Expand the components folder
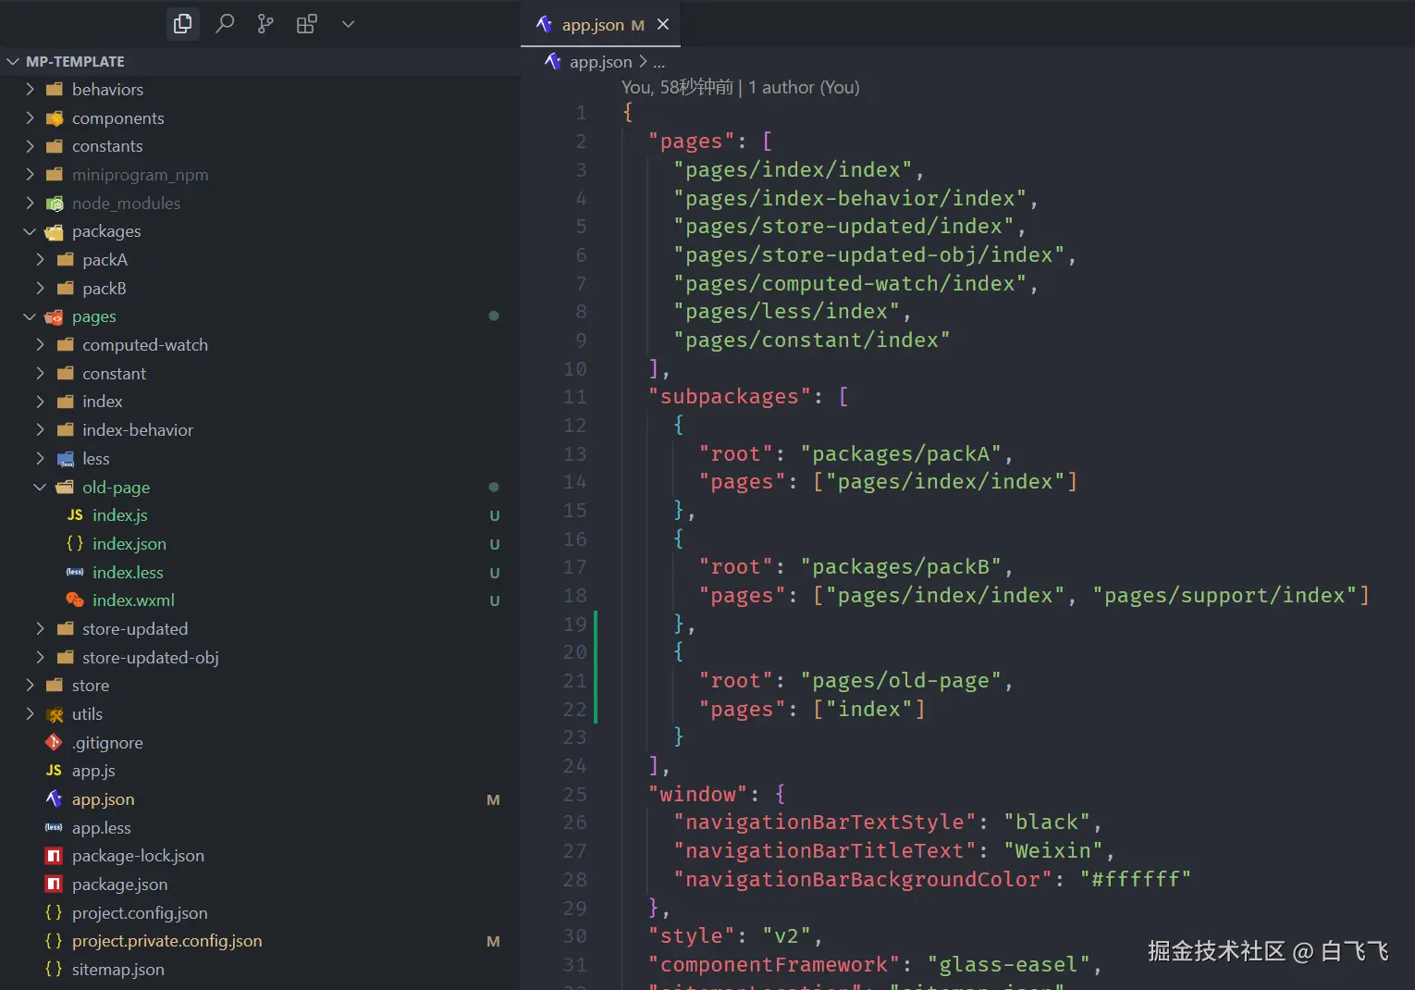Viewport: 1415px width, 990px height. click(x=30, y=118)
